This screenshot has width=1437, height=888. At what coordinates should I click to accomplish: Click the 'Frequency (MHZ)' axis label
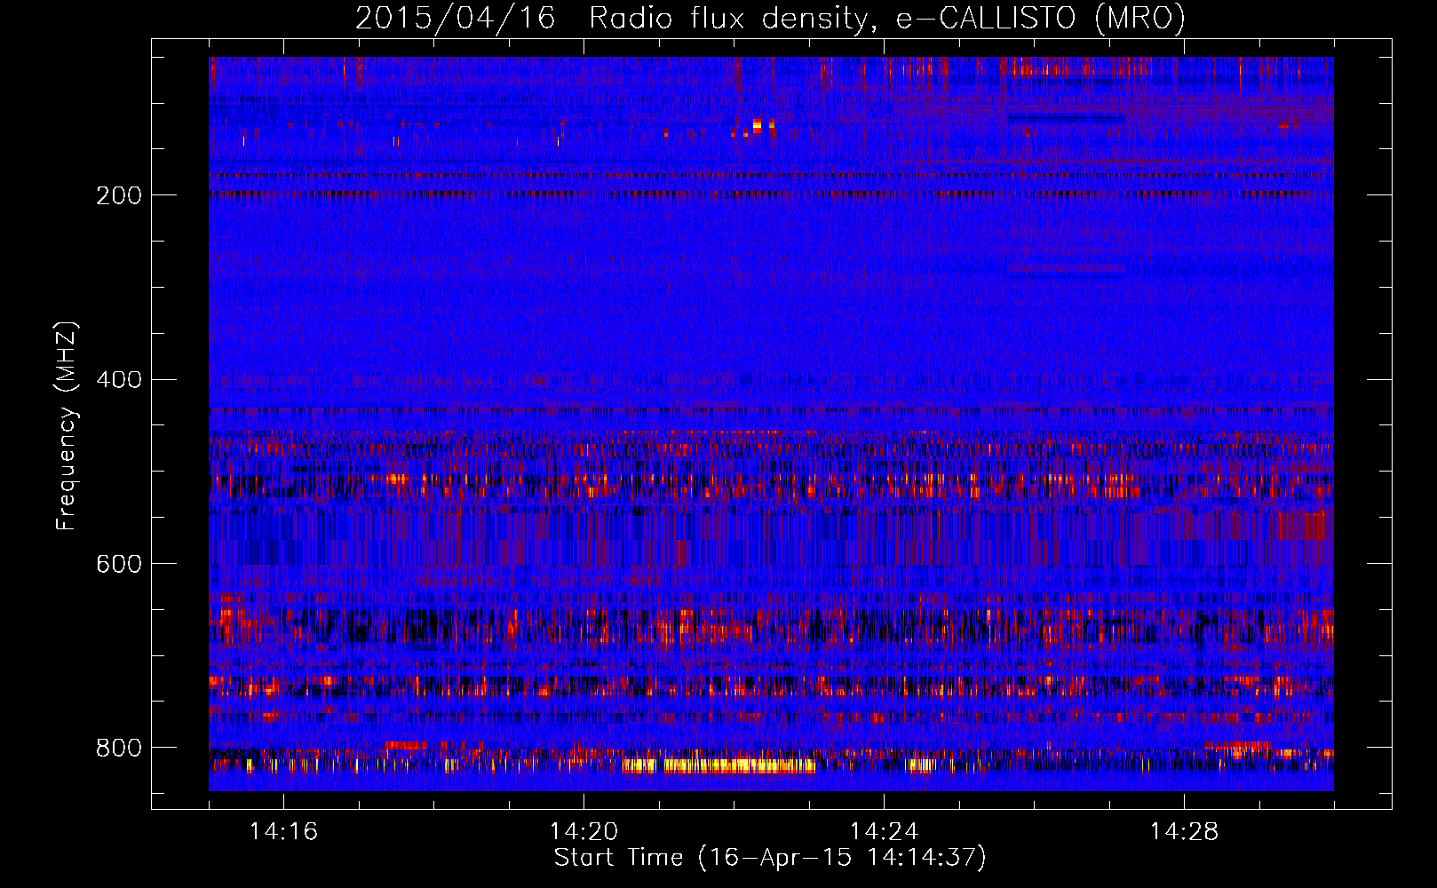[x=67, y=426]
